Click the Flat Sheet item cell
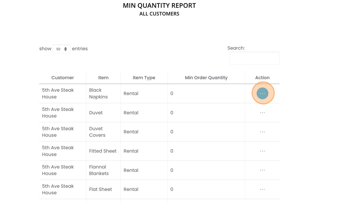 coord(100,189)
